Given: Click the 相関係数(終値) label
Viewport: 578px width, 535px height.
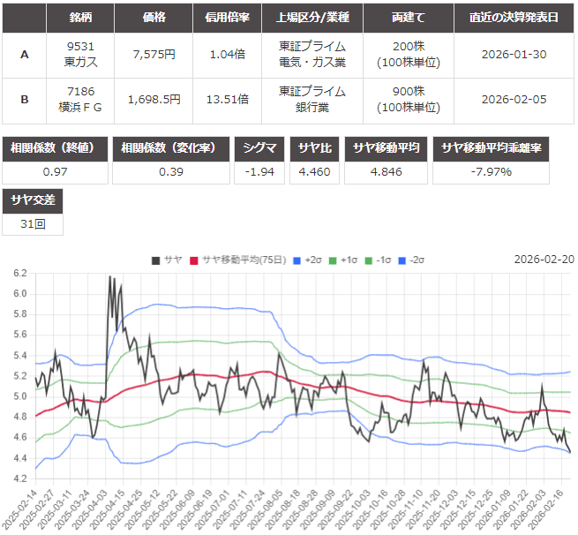Looking at the screenshot, I should point(55,148).
